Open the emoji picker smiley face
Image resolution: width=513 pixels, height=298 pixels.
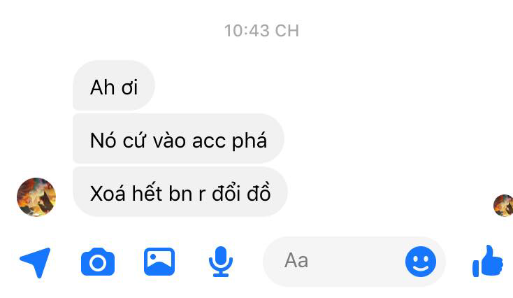point(421,262)
